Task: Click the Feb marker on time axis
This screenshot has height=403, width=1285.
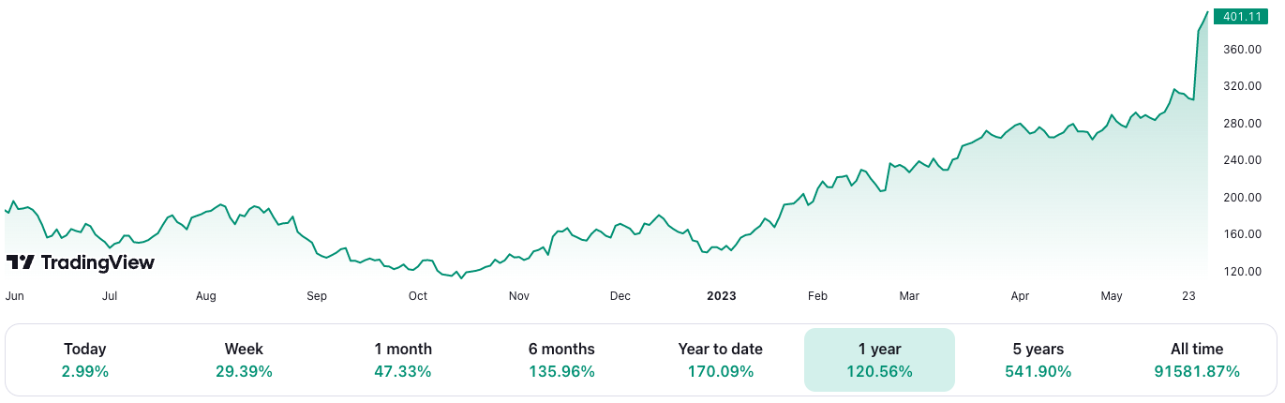Action: pyautogui.click(x=817, y=296)
